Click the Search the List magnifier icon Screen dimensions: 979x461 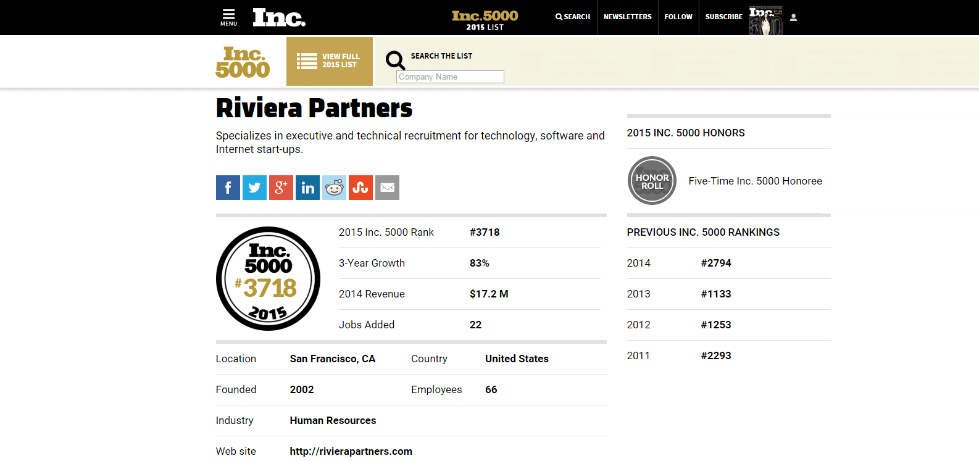coord(395,60)
